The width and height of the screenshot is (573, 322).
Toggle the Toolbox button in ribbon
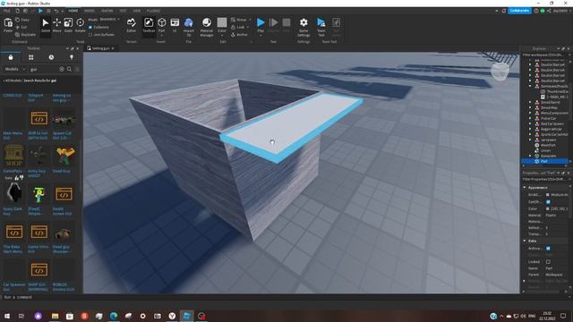click(149, 26)
